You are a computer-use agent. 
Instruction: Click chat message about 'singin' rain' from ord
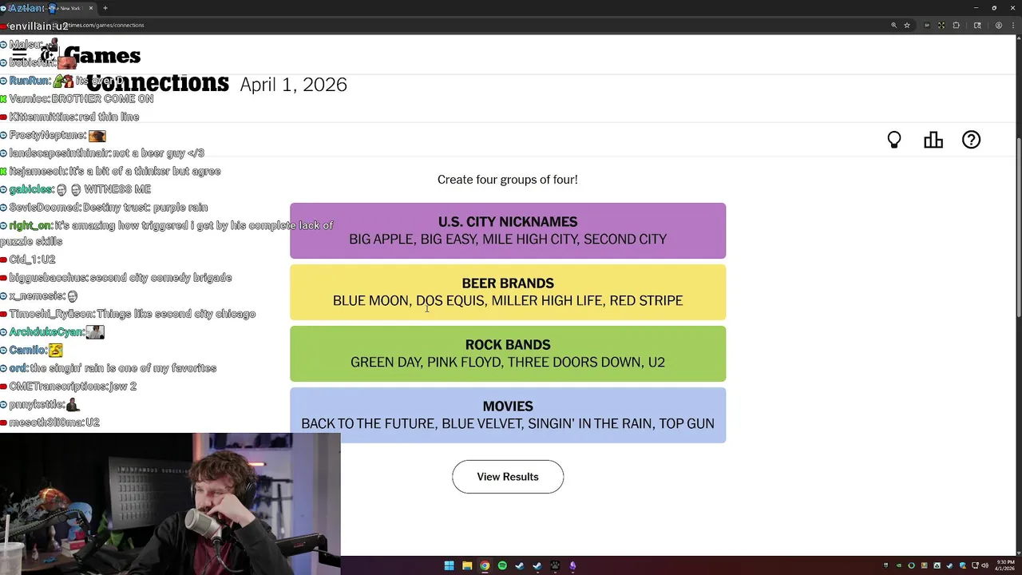pyautogui.click(x=123, y=368)
